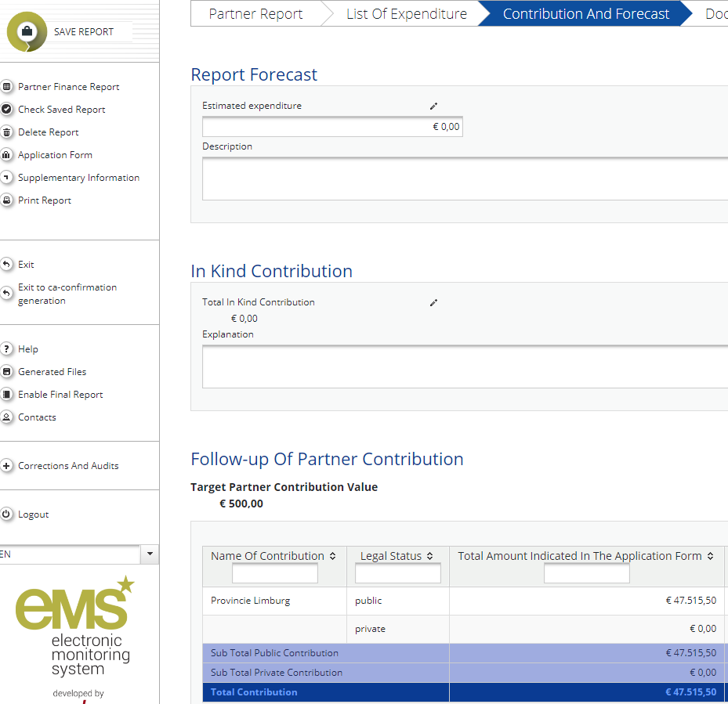728x704 pixels.
Task: Open the EN language dropdown
Action: [x=150, y=554]
